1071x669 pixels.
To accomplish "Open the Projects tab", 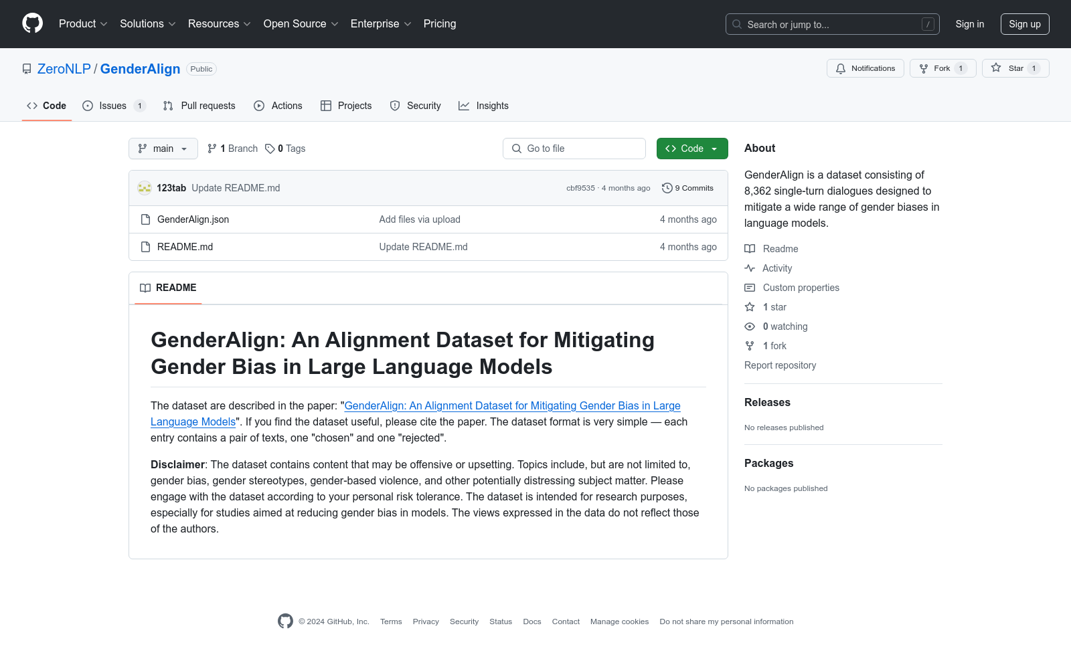I will (x=346, y=106).
